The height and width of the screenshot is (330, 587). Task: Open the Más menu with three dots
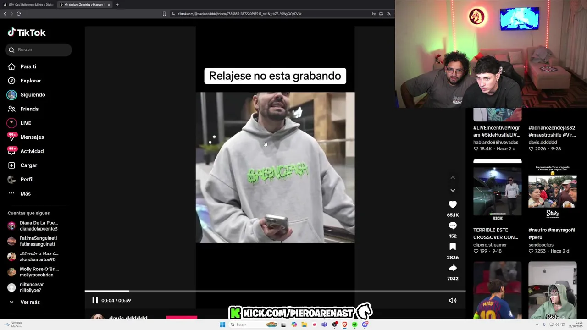pyautogui.click(x=25, y=194)
